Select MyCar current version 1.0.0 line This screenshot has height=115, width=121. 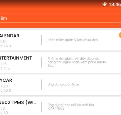pos(5,90)
